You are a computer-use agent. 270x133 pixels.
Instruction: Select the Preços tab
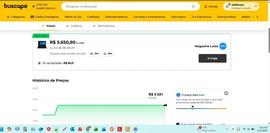click(x=49, y=26)
